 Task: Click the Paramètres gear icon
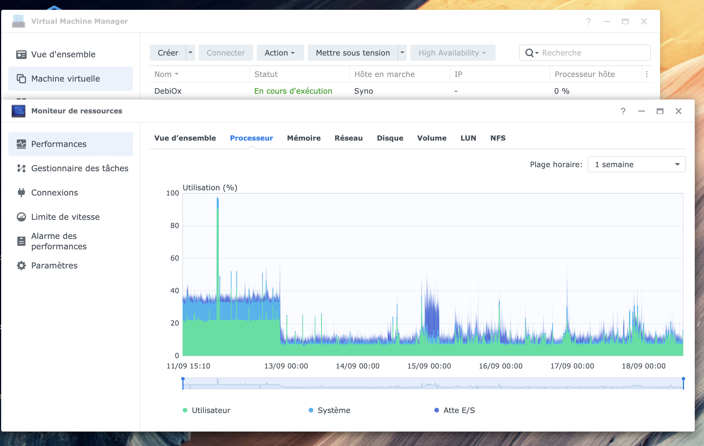coord(21,266)
